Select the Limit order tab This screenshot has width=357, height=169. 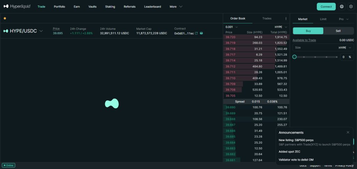(323, 19)
